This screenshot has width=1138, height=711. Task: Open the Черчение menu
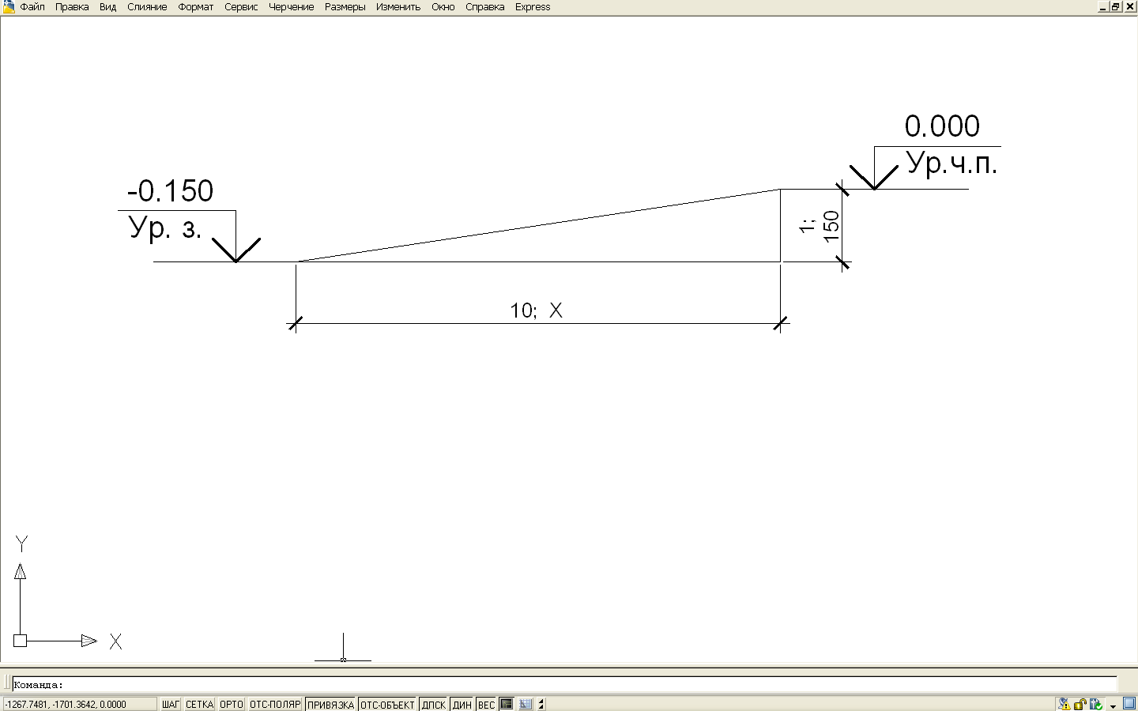(292, 7)
